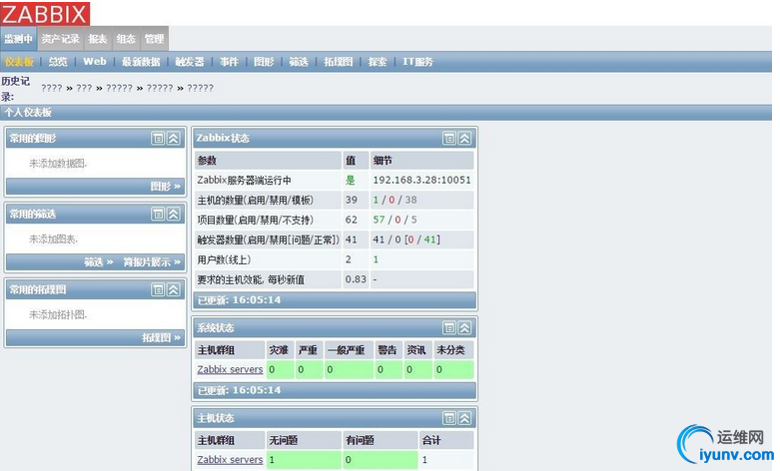Click the 有问题 cell showing 0

click(381, 460)
